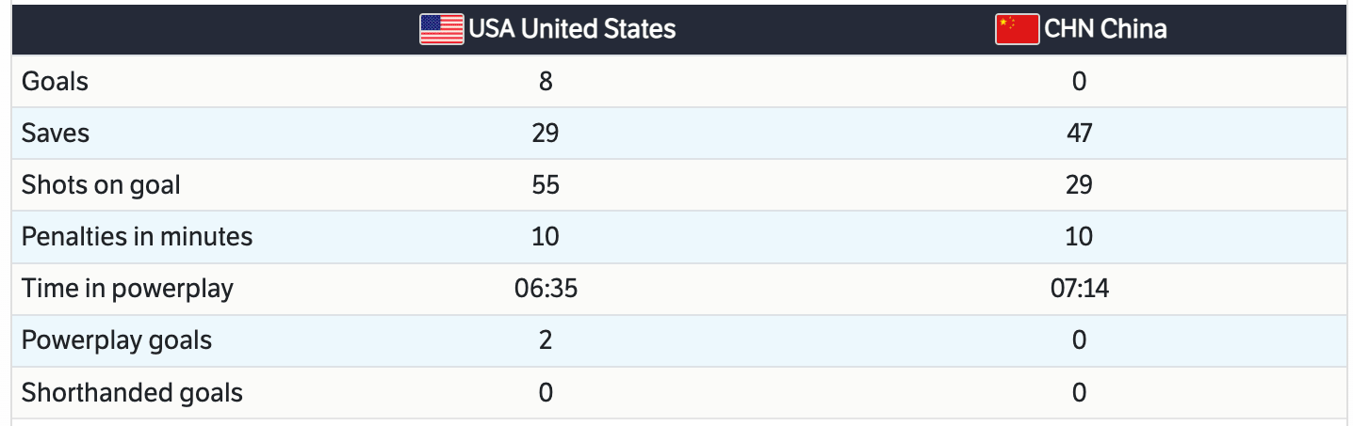Click China's powerplay time 07:14
This screenshot has width=1353, height=426.
click(x=1079, y=288)
